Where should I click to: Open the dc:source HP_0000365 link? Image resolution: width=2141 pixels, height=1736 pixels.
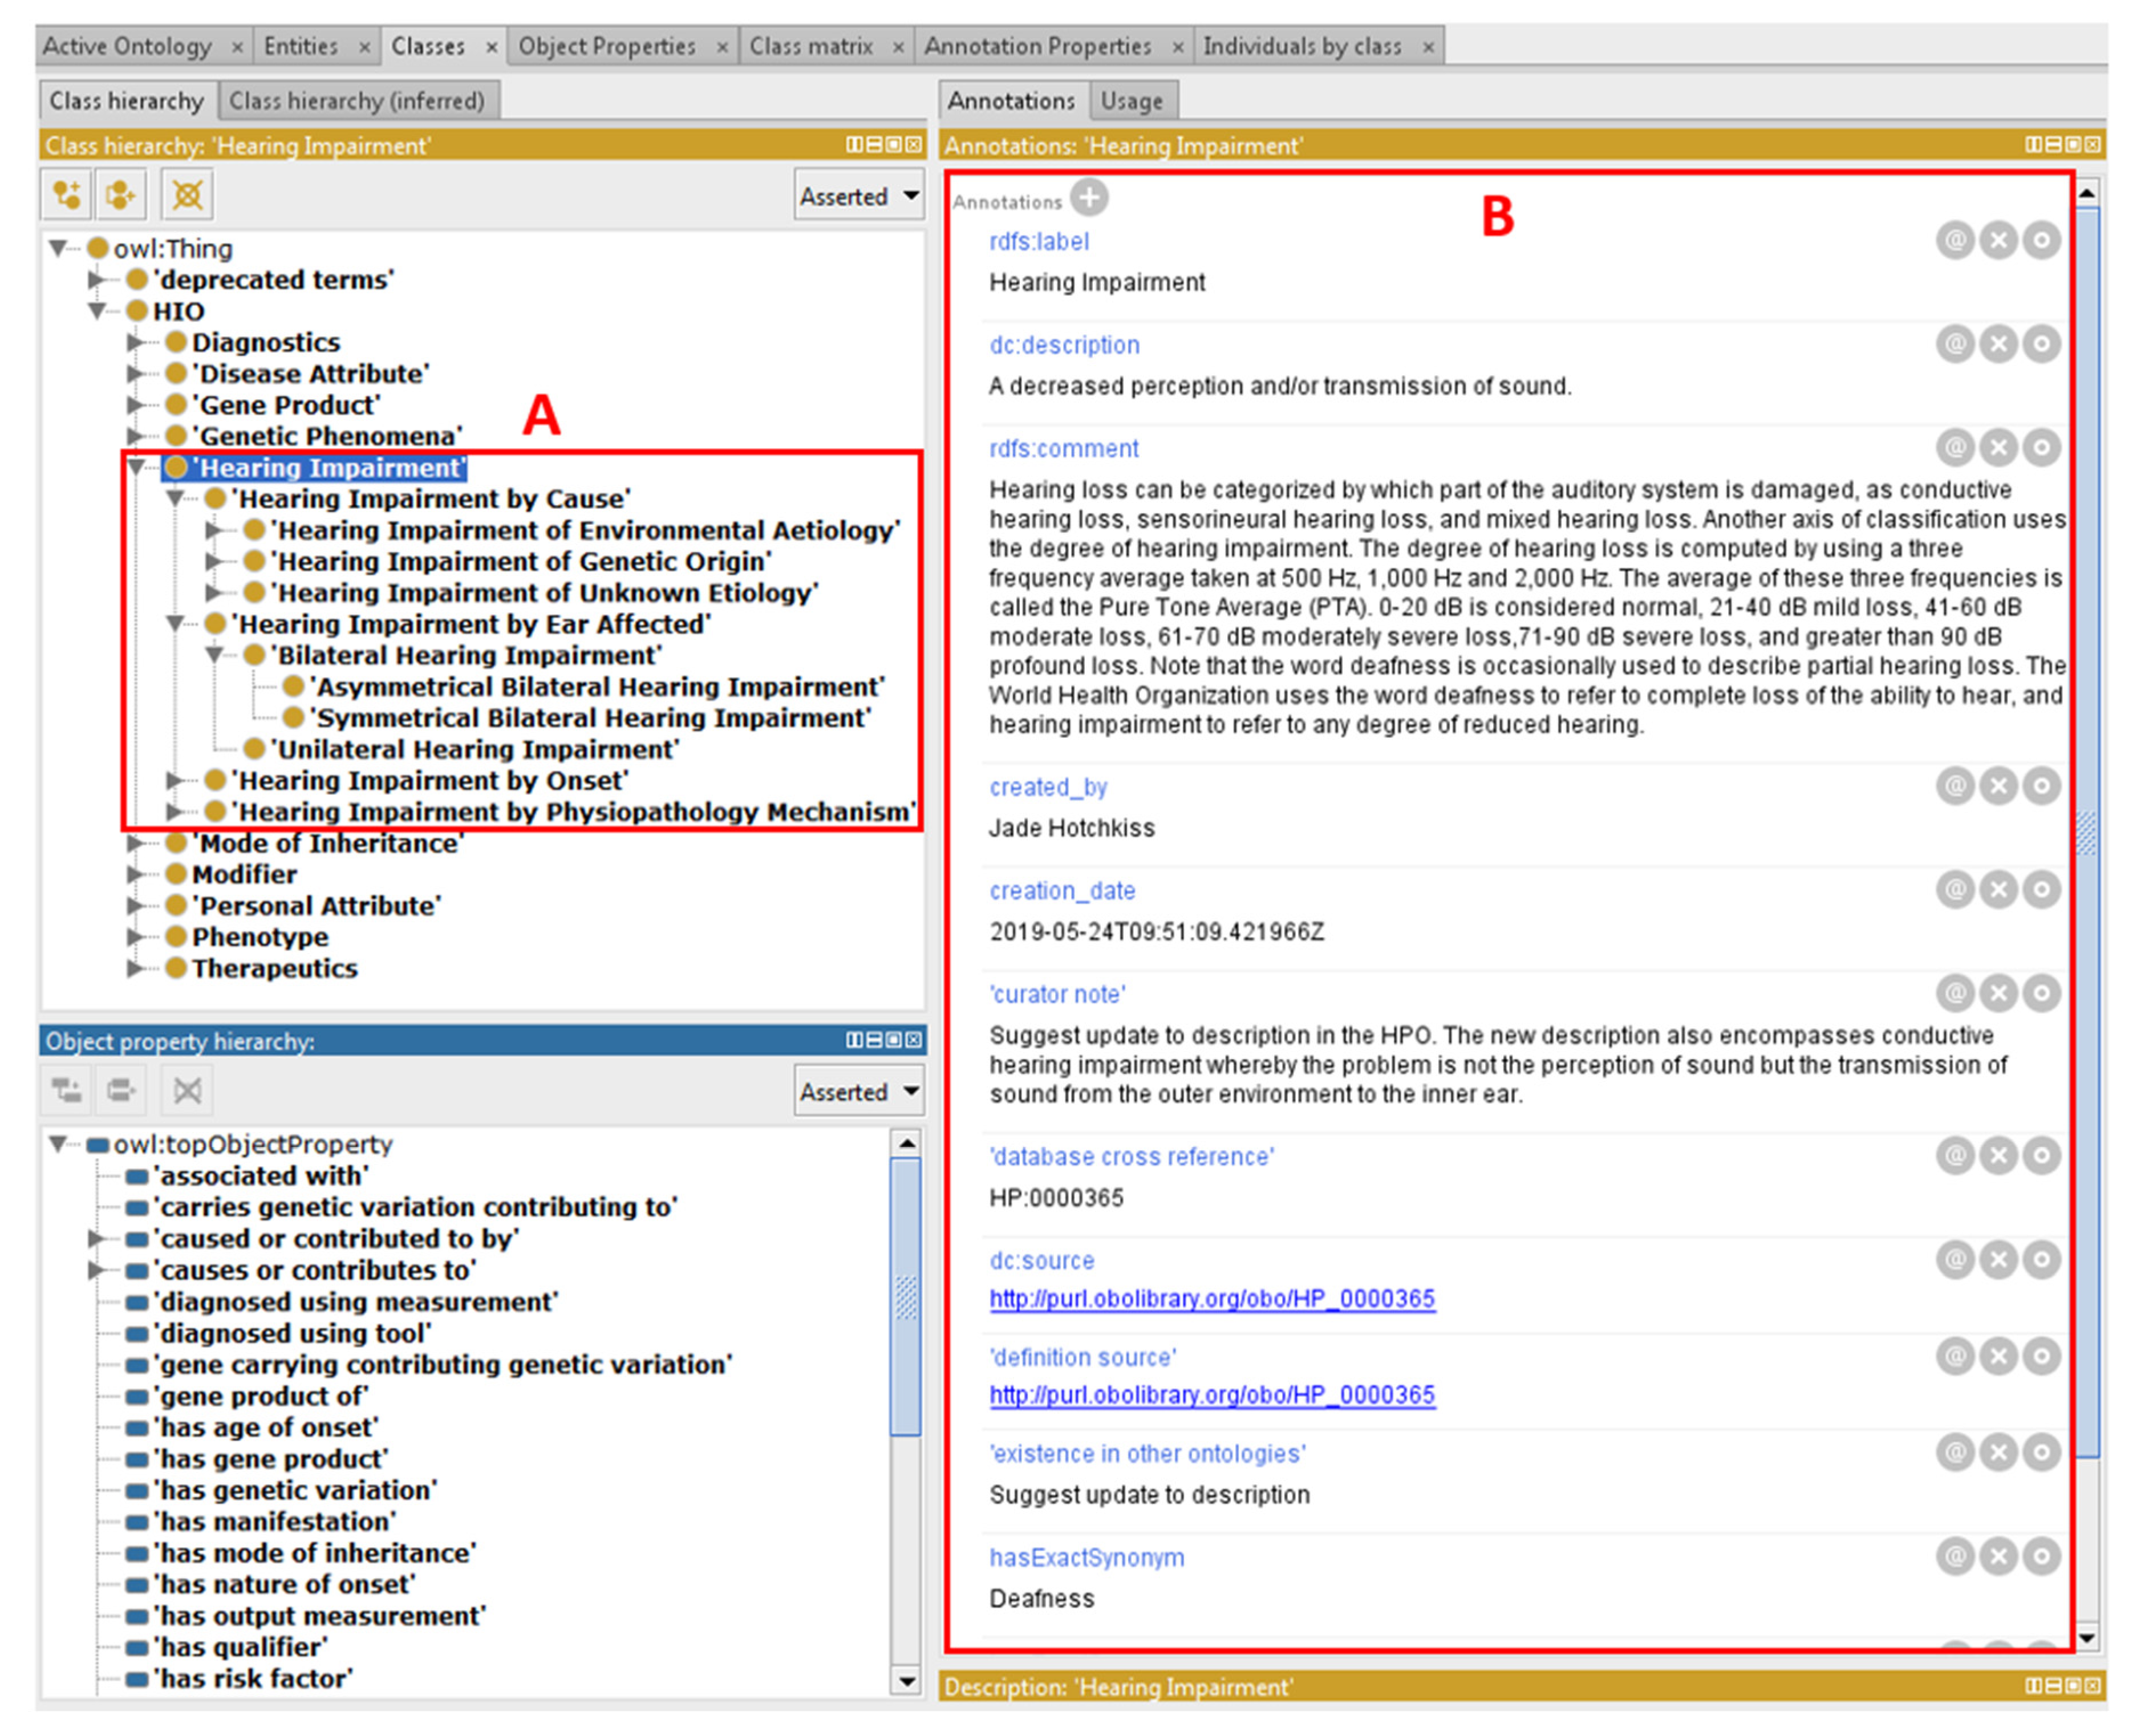1212,1298
